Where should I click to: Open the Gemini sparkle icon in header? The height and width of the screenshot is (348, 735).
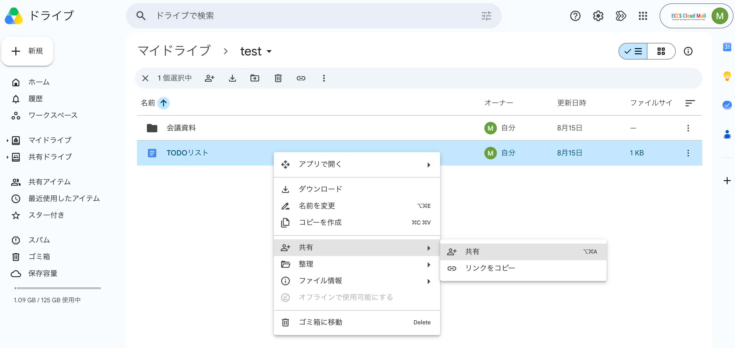tap(621, 16)
